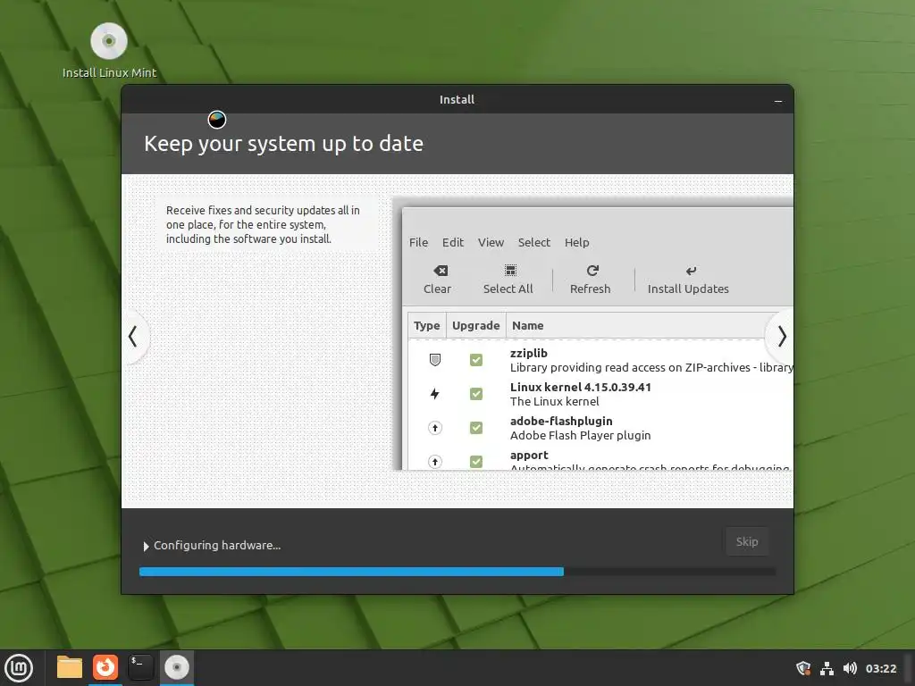Click the Skip button
This screenshot has width=915, height=686.
[747, 541]
